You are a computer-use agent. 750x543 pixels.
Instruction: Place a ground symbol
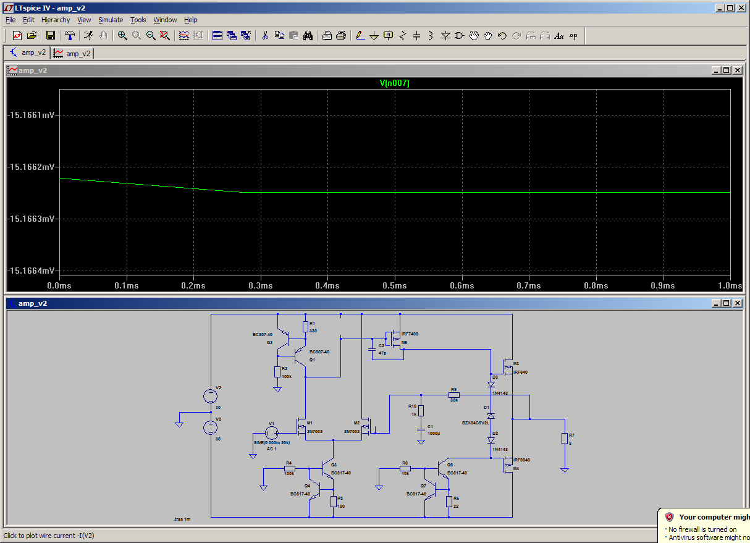tap(374, 36)
